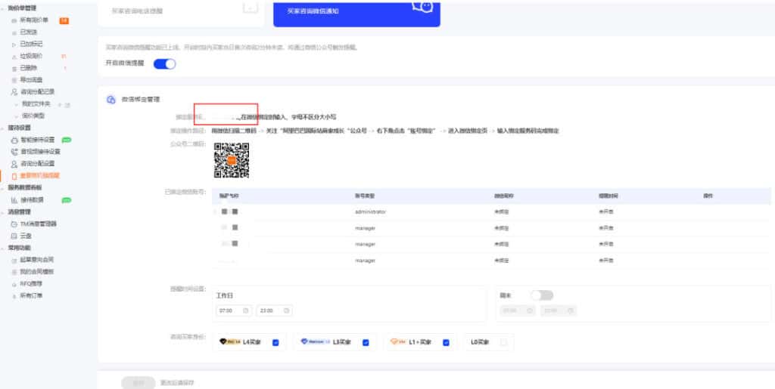Viewport: 775px width, 389px height.
Task: Open TM消息管理器 in the sidebar
Action: pyautogui.click(x=38, y=224)
